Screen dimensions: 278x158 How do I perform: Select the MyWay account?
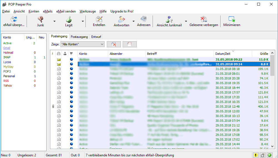8,67
